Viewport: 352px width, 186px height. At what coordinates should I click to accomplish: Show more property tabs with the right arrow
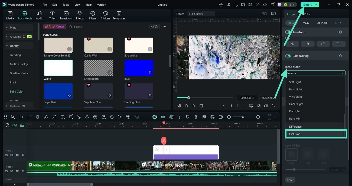click(340, 23)
